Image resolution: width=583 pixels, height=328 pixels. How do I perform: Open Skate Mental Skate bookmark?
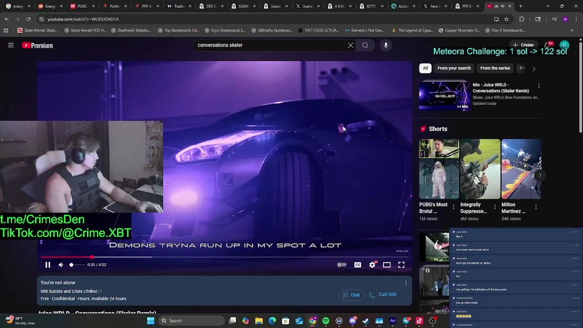37,31
